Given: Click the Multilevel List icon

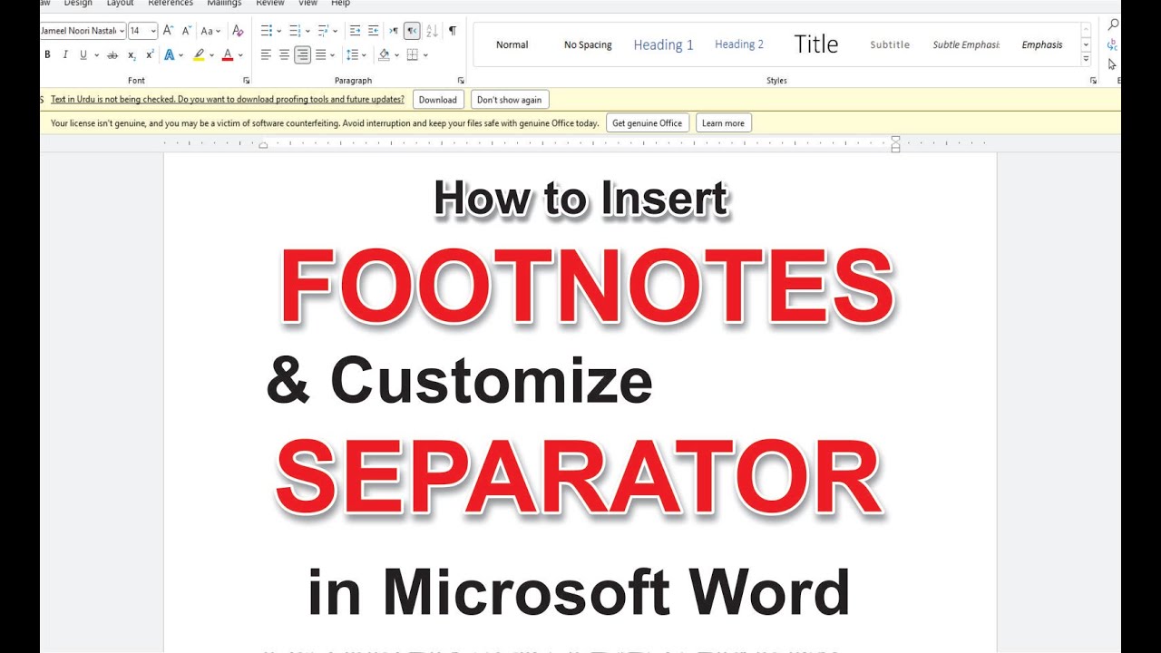Looking at the screenshot, I should 323,31.
